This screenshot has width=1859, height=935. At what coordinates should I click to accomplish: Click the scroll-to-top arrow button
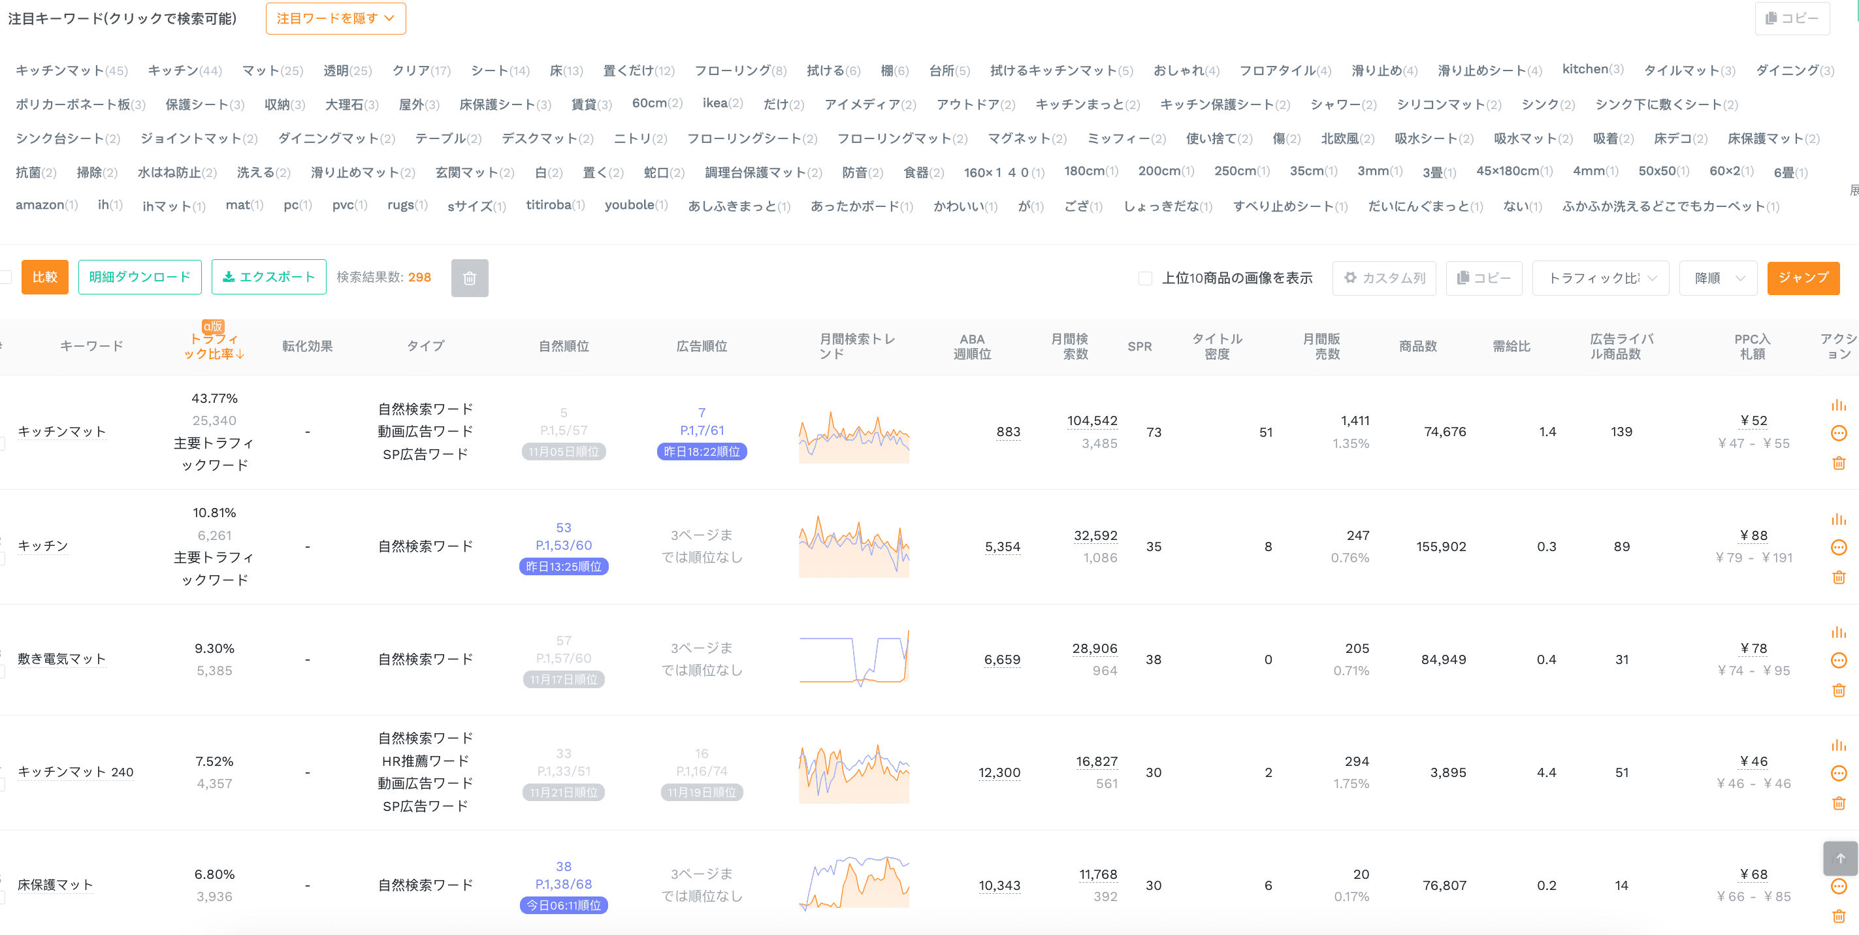point(1840,859)
